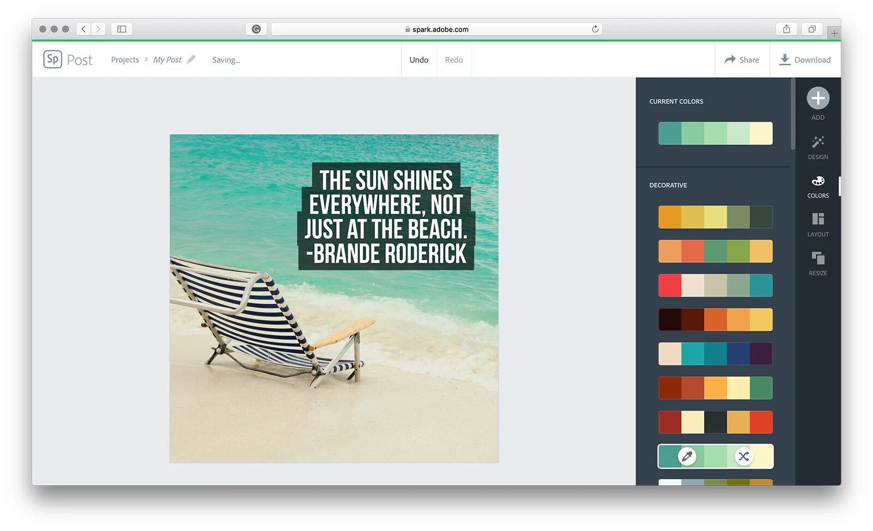Click the Redo button

point(454,60)
